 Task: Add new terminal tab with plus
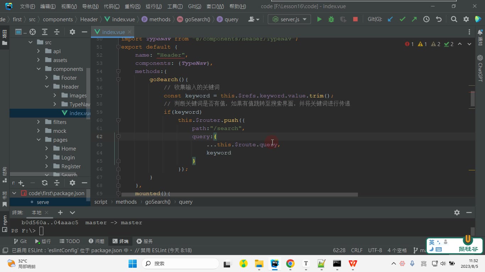coord(60,212)
